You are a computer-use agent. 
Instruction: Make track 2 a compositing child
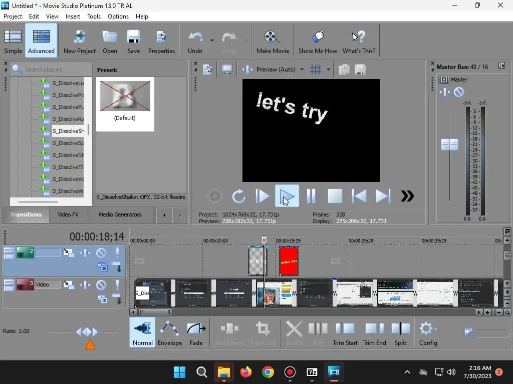tap(116, 267)
